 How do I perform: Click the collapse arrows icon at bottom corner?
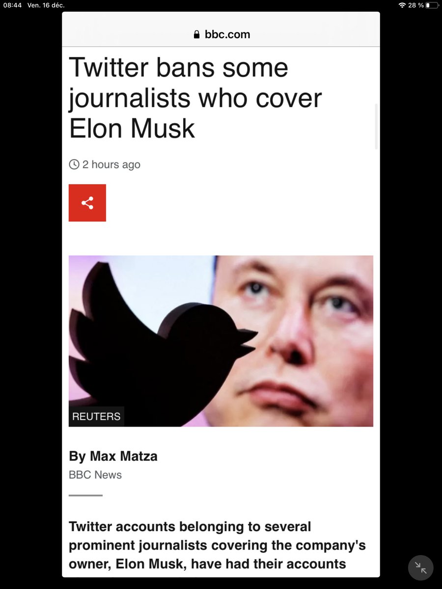click(420, 568)
